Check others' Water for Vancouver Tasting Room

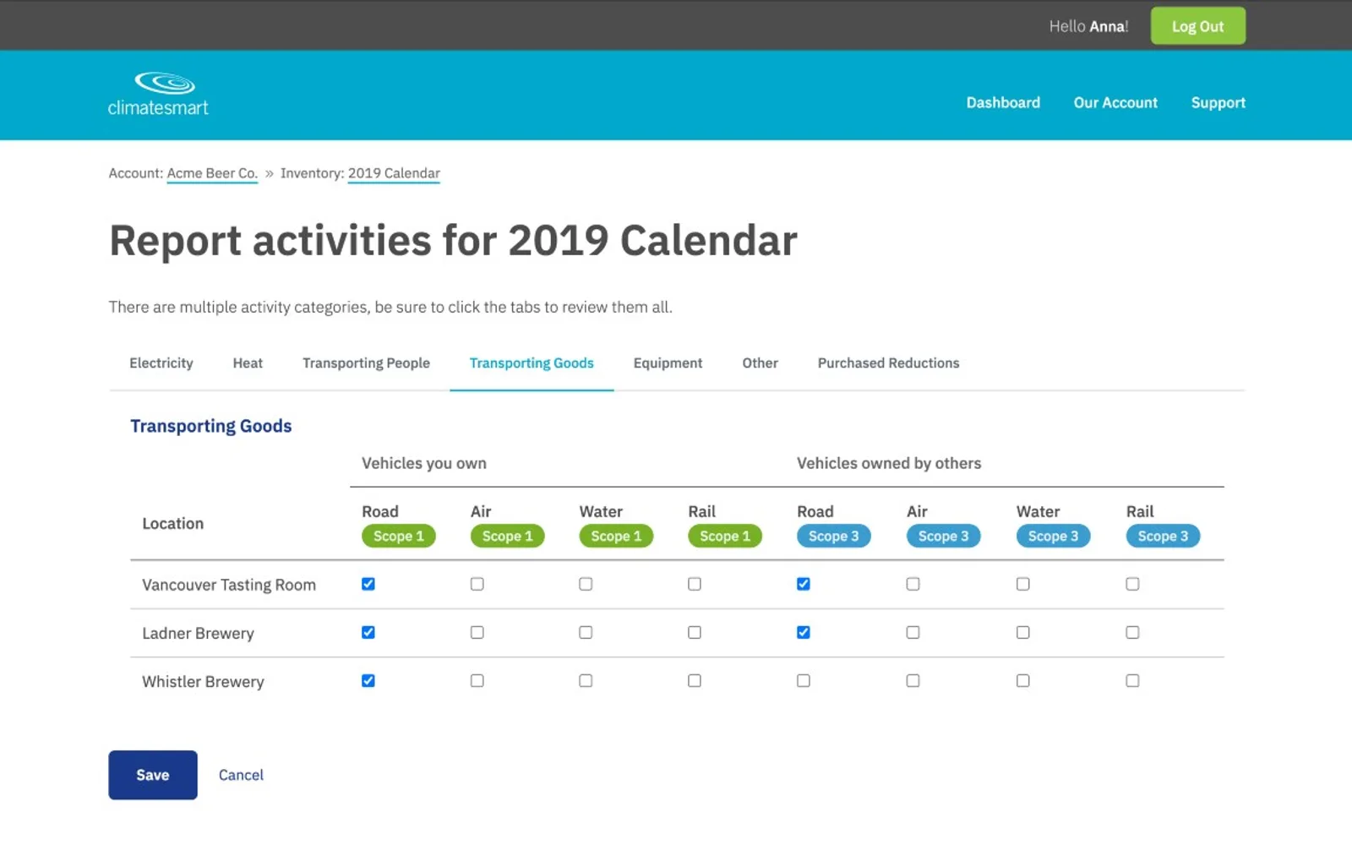pos(1023,584)
